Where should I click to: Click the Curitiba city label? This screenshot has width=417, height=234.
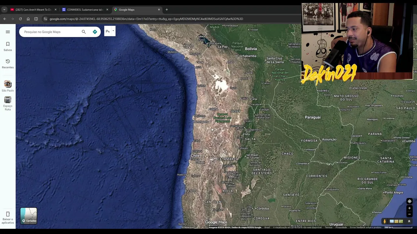tap(409, 141)
